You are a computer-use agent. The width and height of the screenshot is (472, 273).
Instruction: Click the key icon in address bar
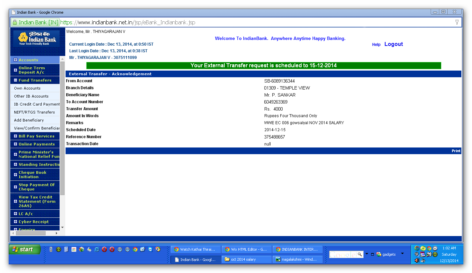[x=457, y=22]
